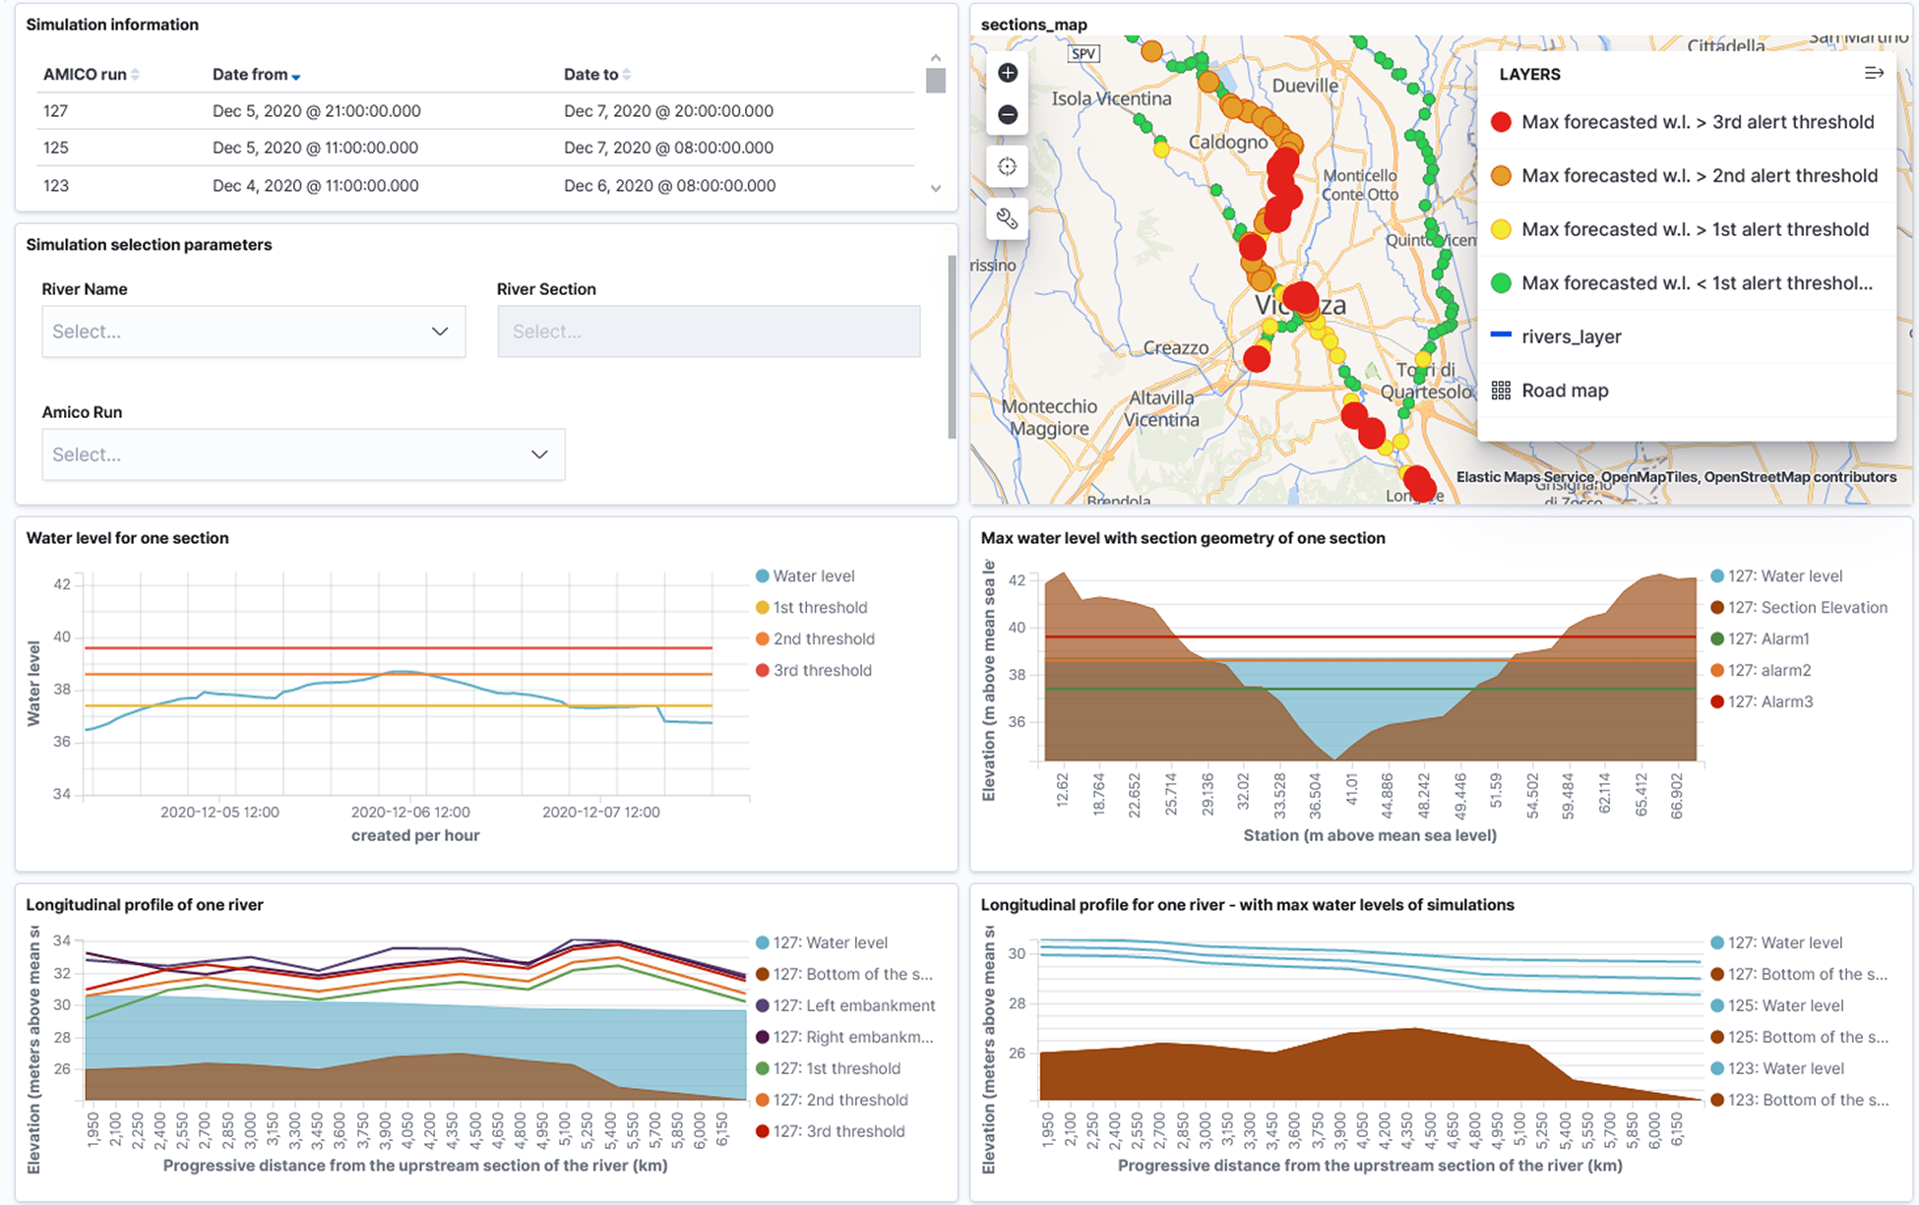Click the Elastic Maps Service attribution link

pos(1523,477)
